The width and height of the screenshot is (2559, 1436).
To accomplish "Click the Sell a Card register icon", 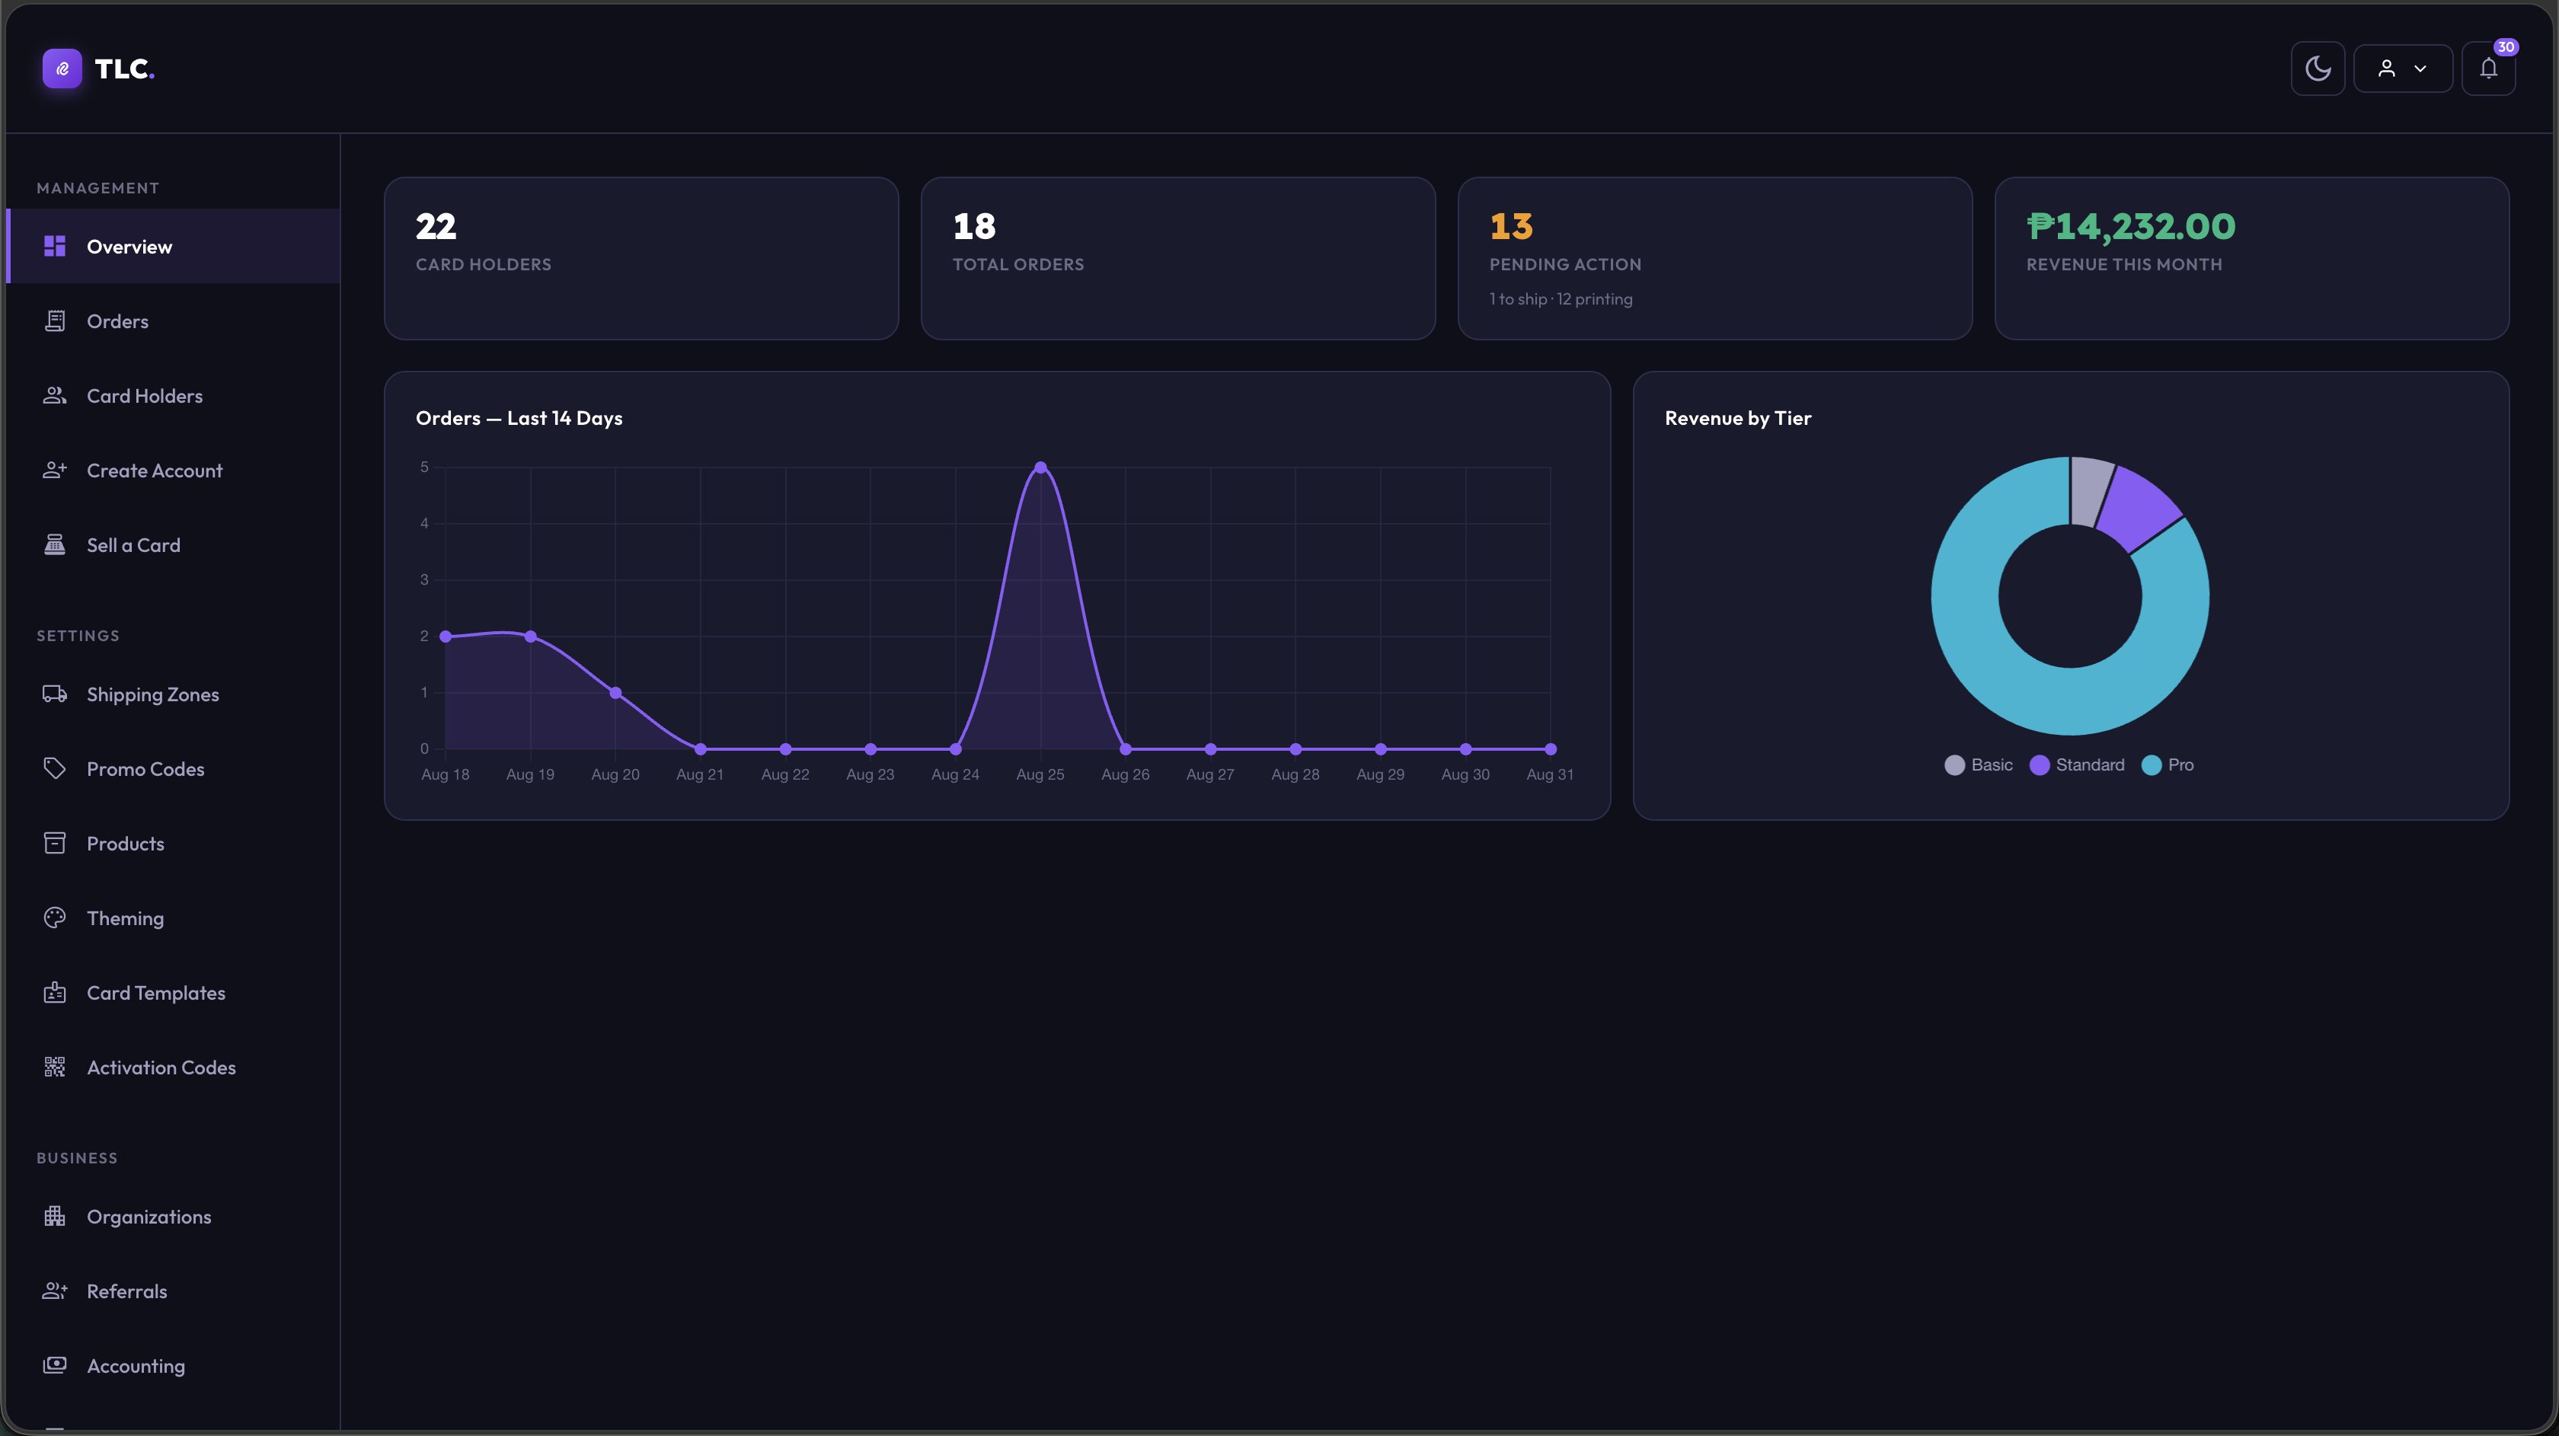I will point(55,544).
